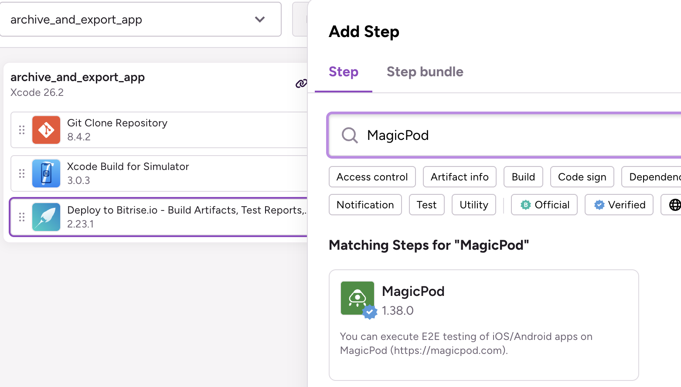Show only Verified steps

tap(619, 205)
